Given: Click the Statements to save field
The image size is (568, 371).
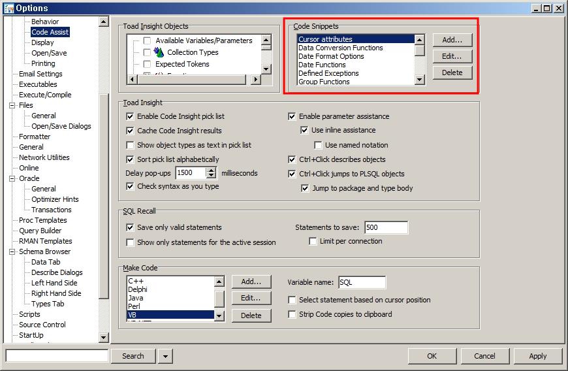Looking at the screenshot, I should 386,227.
